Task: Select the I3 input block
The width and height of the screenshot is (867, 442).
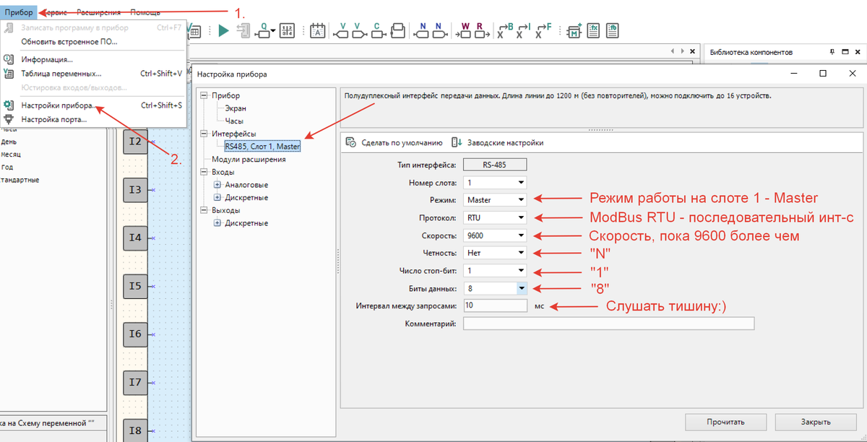Action: (135, 190)
